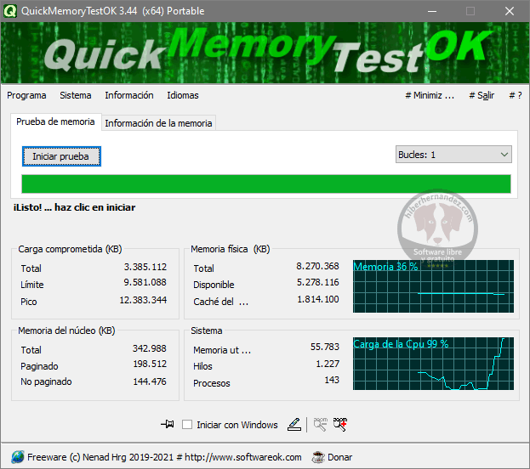The image size is (530, 469).
Task: Click the Disponible value 5.278.116
Action: click(x=317, y=282)
